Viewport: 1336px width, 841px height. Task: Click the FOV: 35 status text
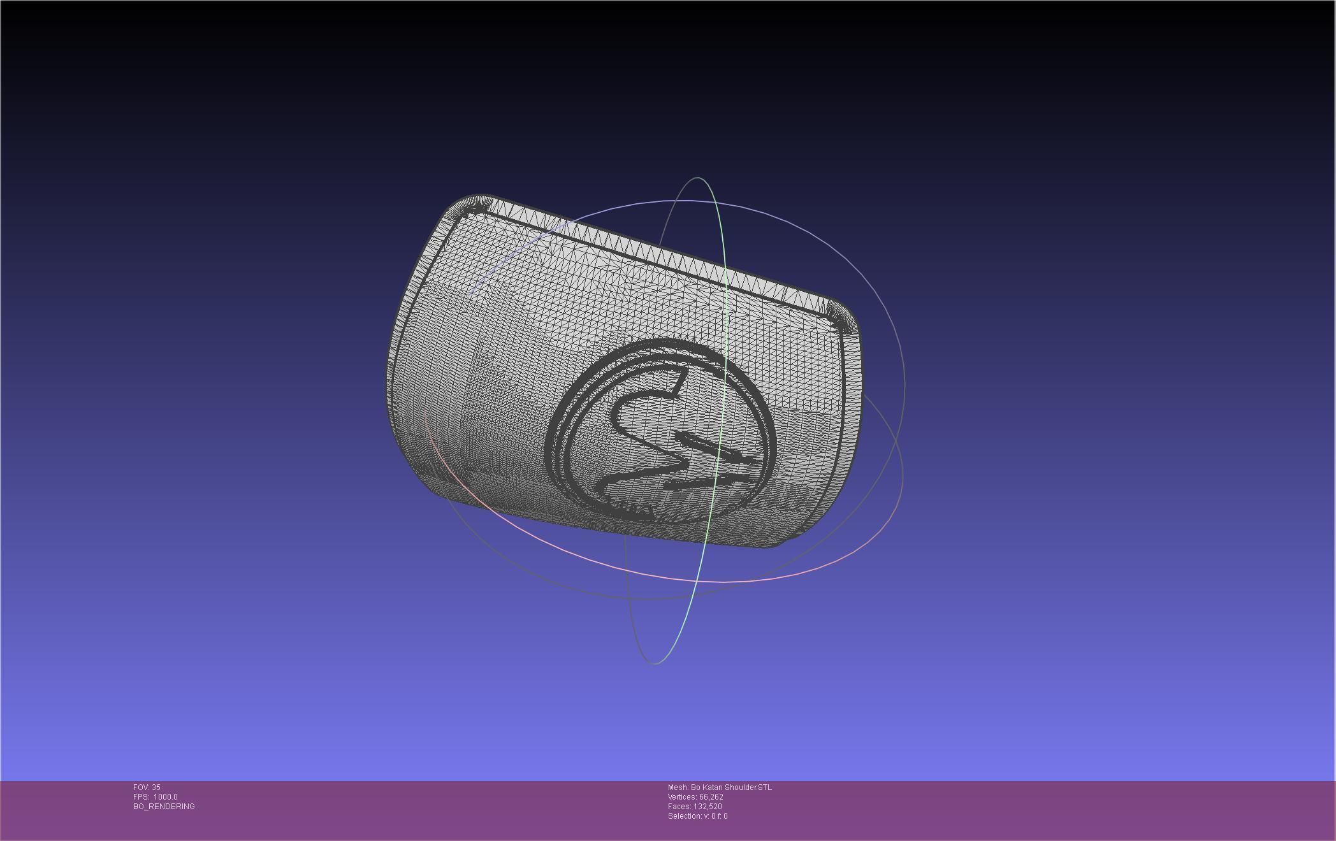coord(147,787)
